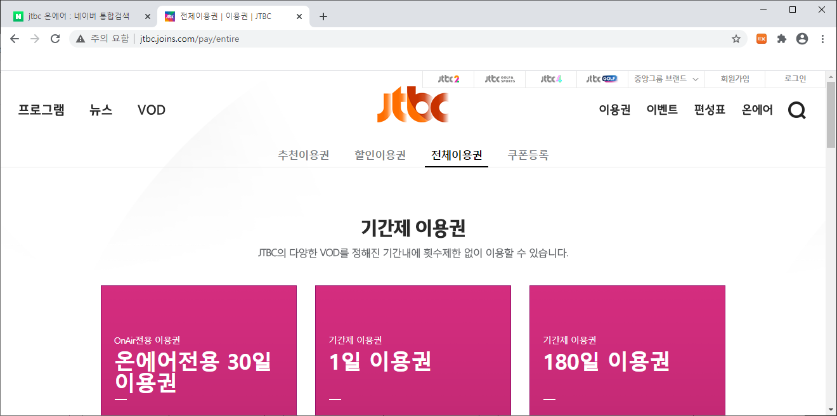Click the 회원가입 link
Image resolution: width=837 pixels, height=416 pixels.
(735, 79)
